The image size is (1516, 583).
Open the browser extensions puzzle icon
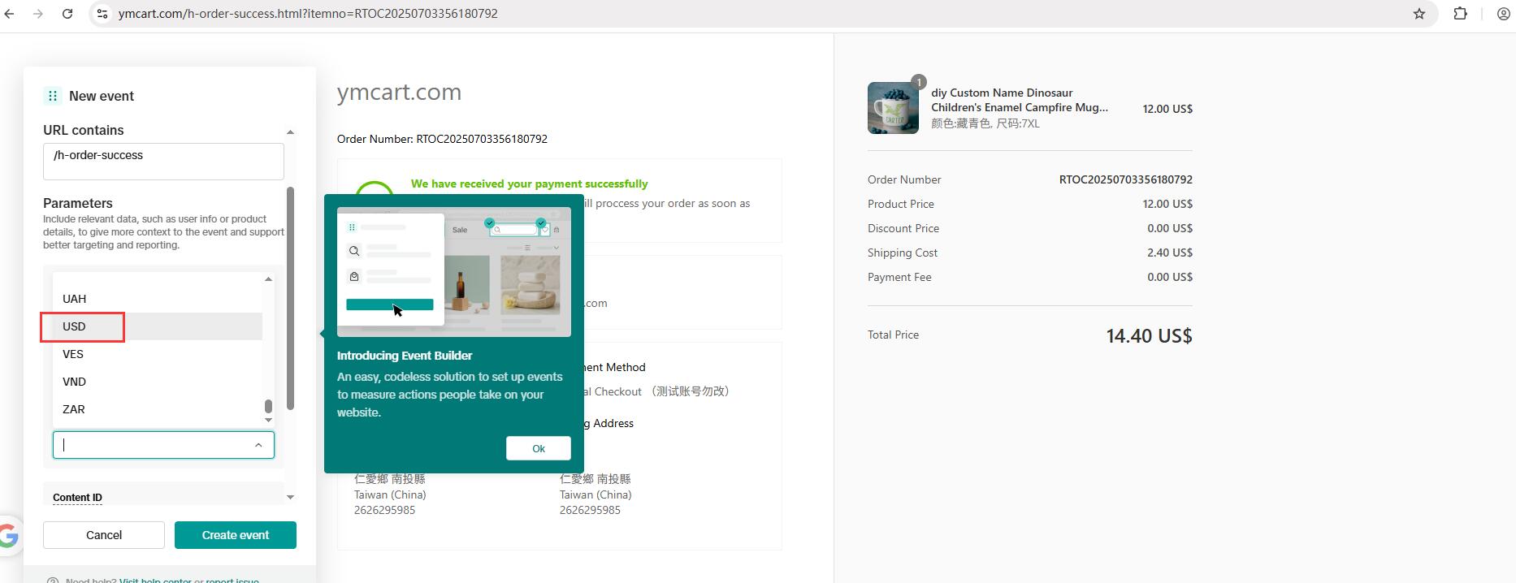pyautogui.click(x=1461, y=14)
